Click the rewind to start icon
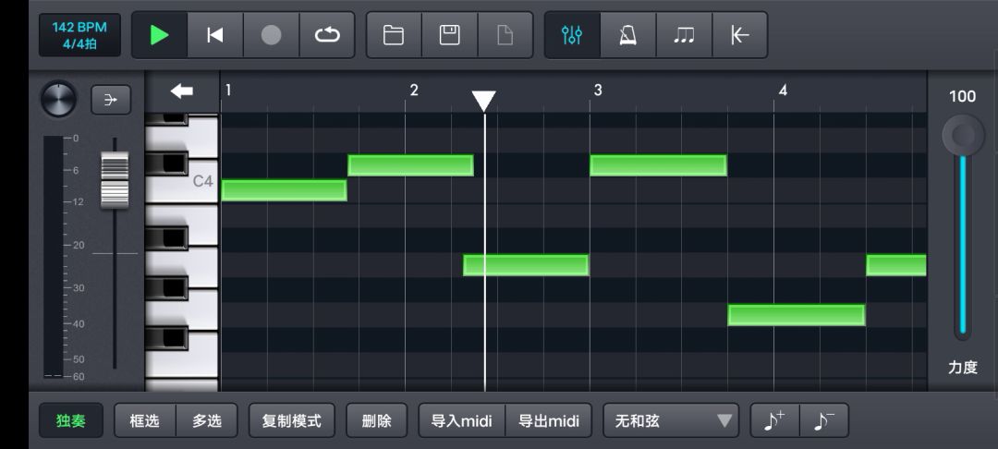Viewport: 998px width, 449px height. (x=215, y=35)
